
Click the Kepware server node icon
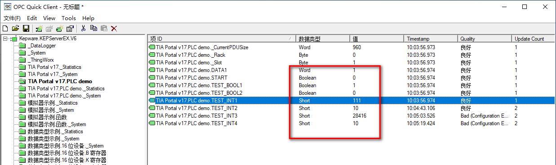[x=14, y=39]
